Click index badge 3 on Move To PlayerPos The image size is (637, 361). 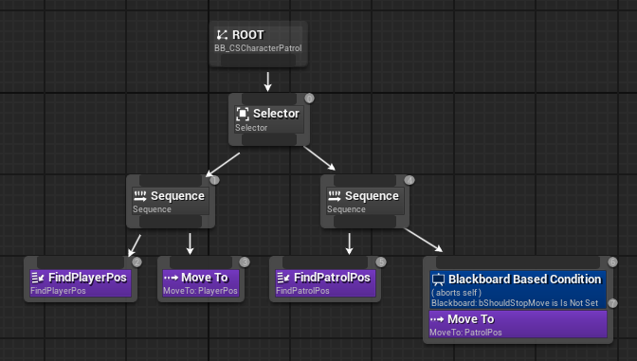tap(245, 262)
